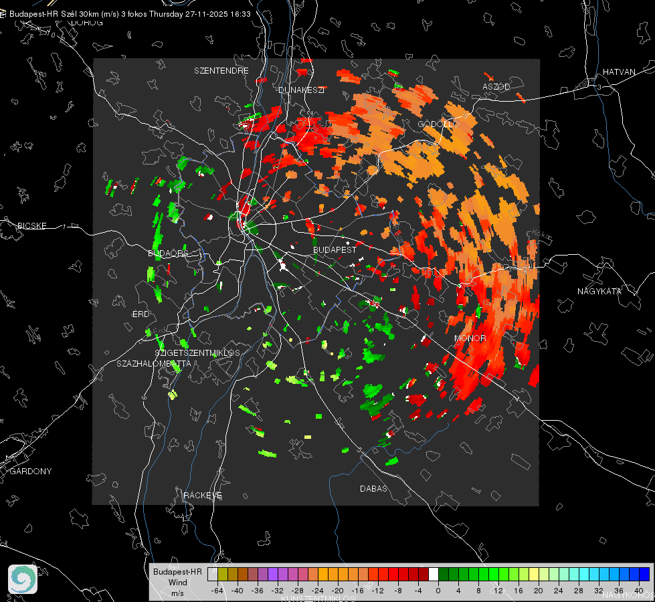The height and width of the screenshot is (602, 655).
Task: Click the -8 value on the wind scale
Action: (398, 591)
